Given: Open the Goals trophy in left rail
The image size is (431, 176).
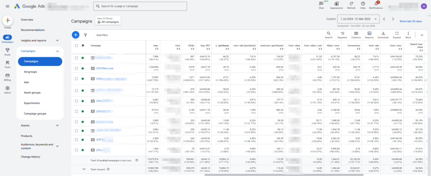Looking at the screenshot, I should (x=8, y=50).
